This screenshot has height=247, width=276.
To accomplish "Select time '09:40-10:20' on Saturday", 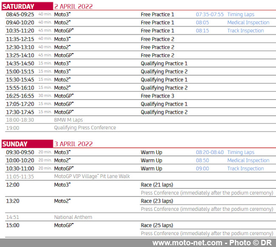I will [x=20, y=23].
